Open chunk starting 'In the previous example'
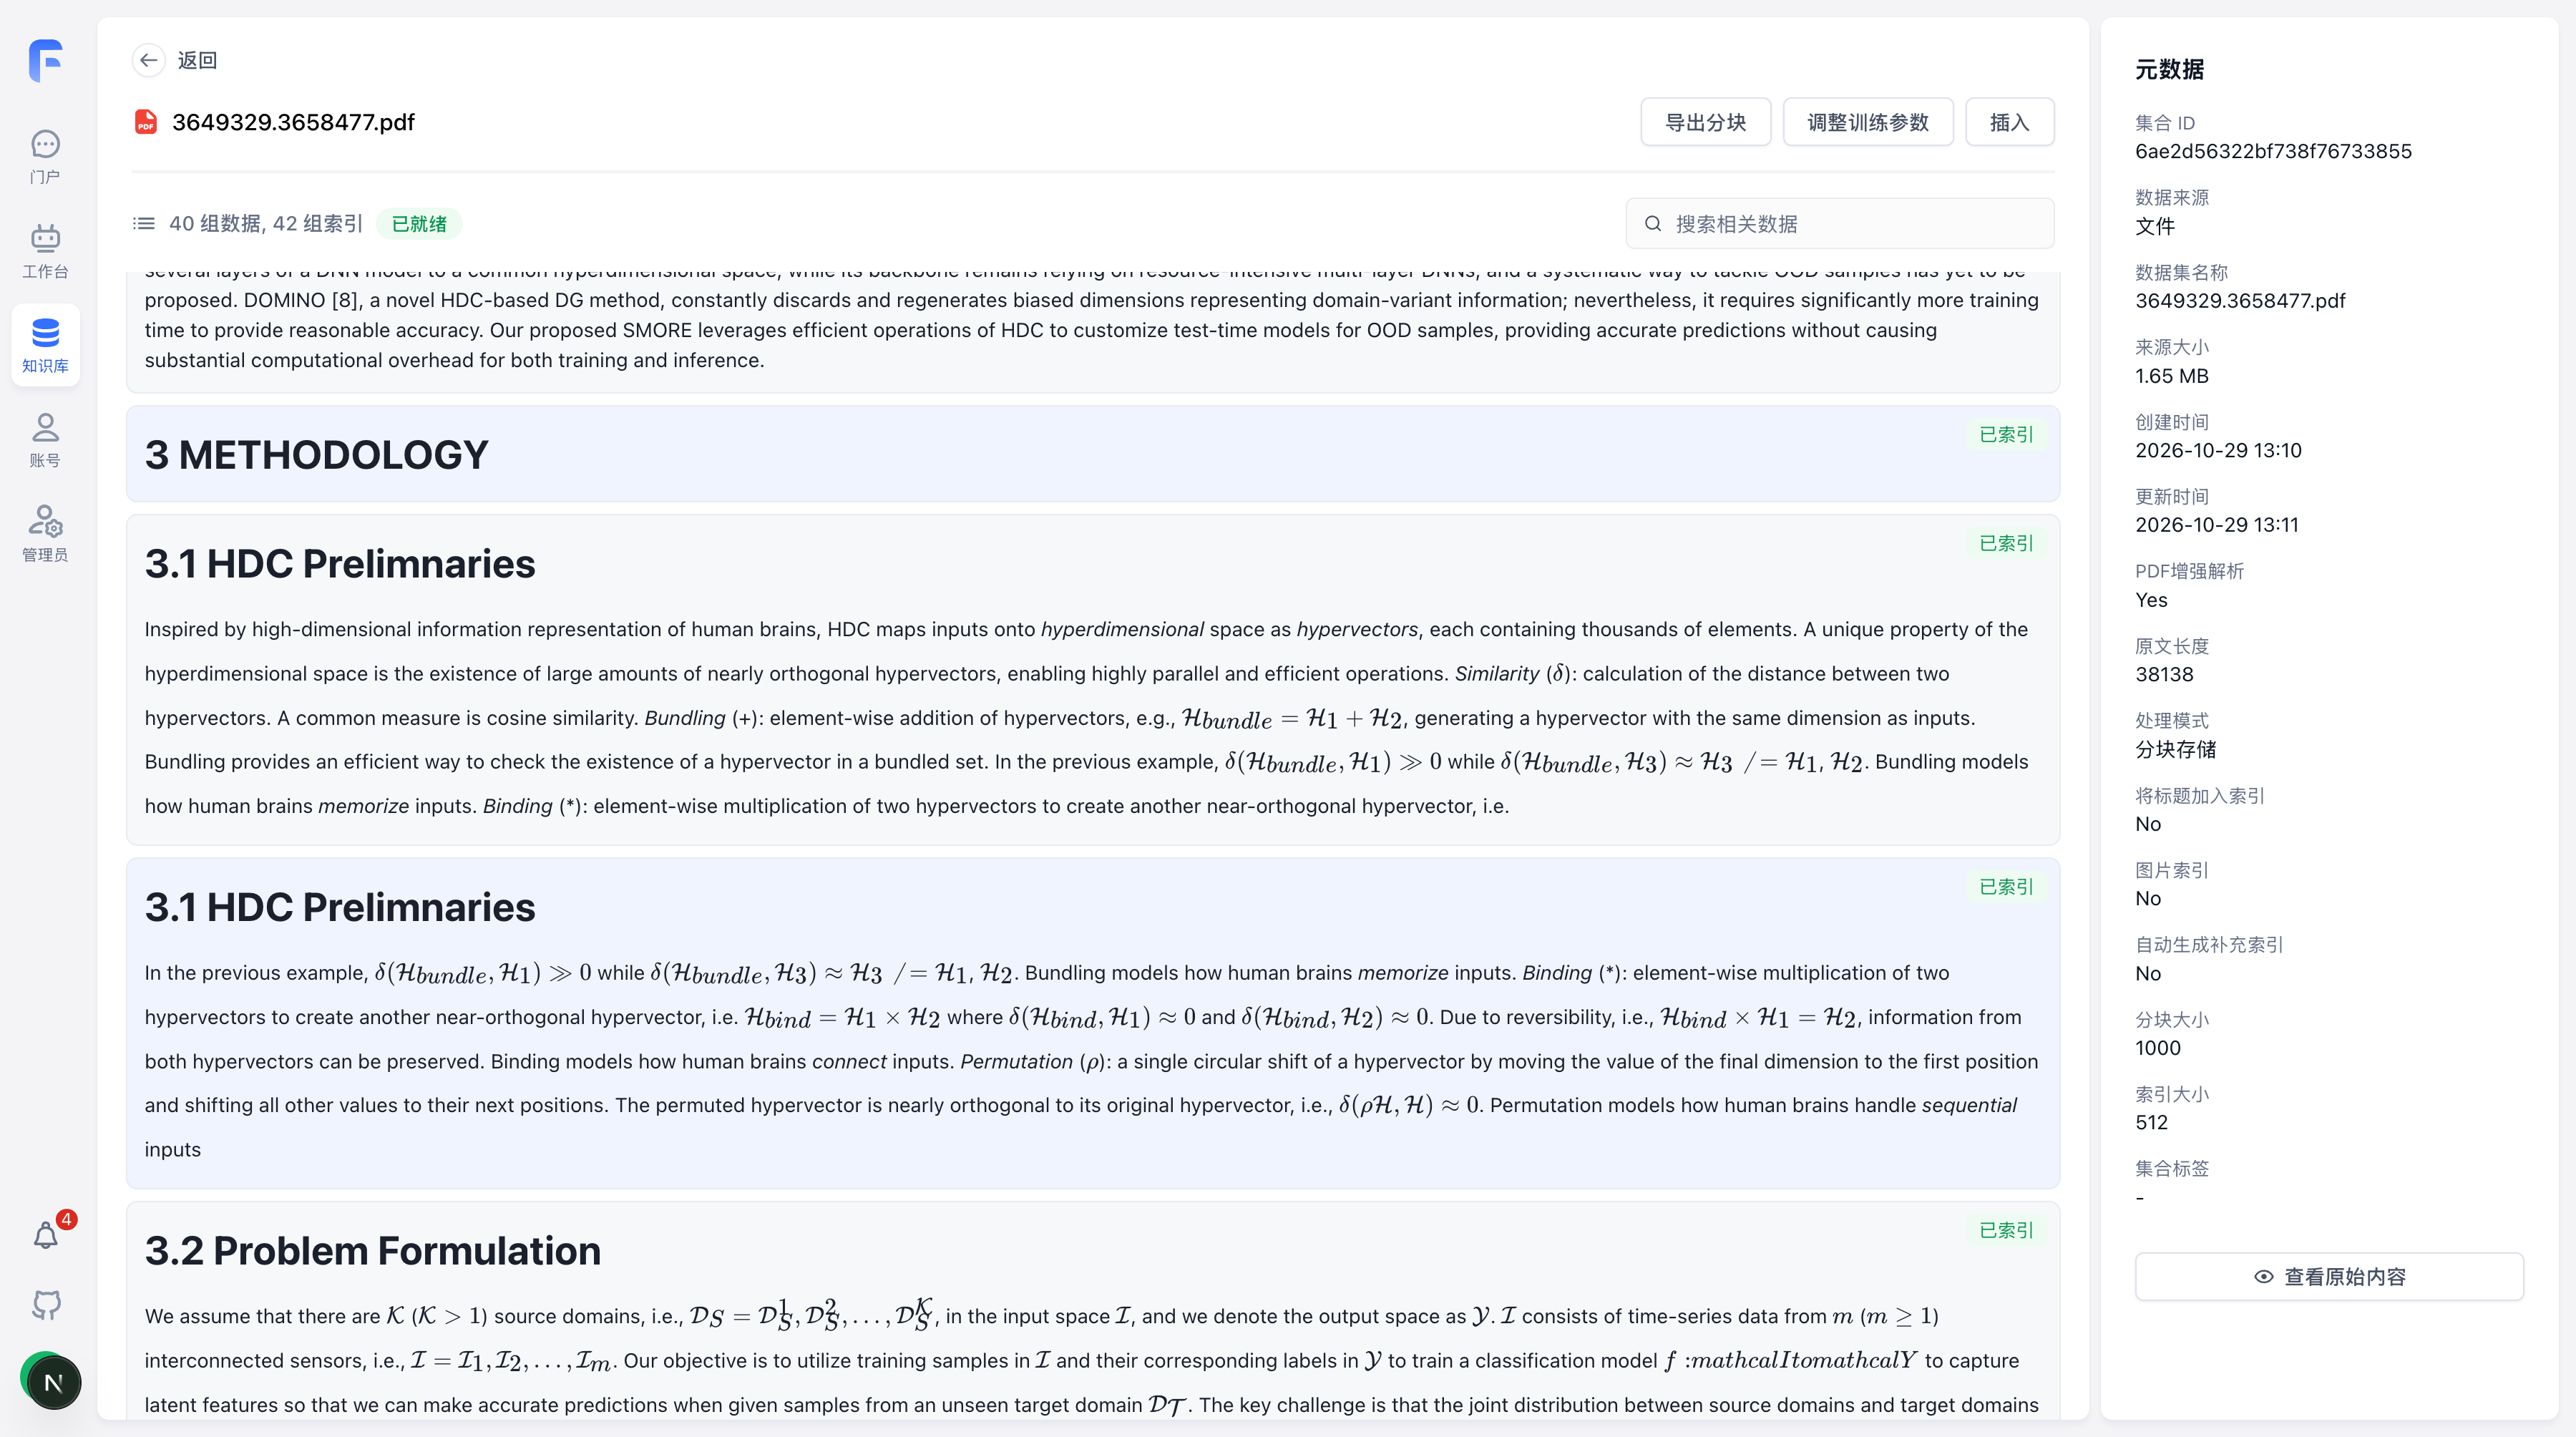Viewport: 2576px width, 1437px height. tap(1092, 1023)
